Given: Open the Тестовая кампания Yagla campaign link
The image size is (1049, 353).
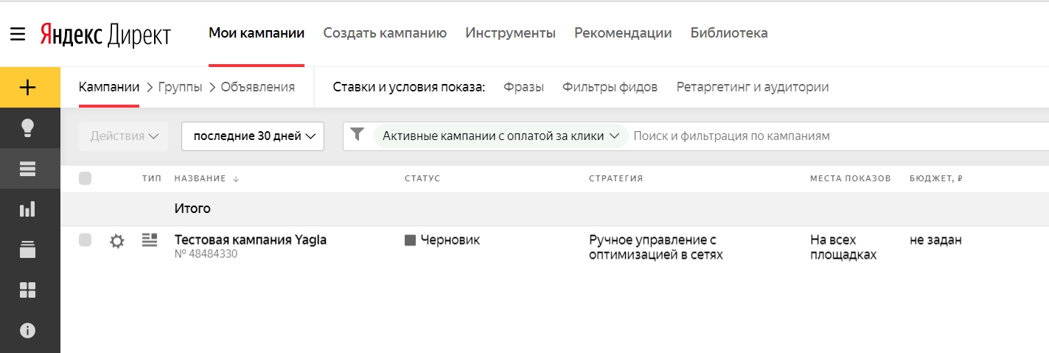Looking at the screenshot, I should click(x=251, y=240).
